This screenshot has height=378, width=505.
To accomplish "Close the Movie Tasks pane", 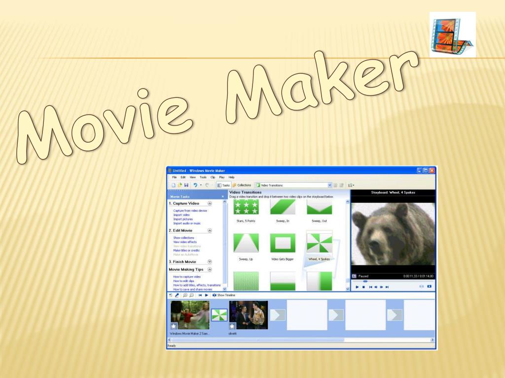I will (222, 196).
